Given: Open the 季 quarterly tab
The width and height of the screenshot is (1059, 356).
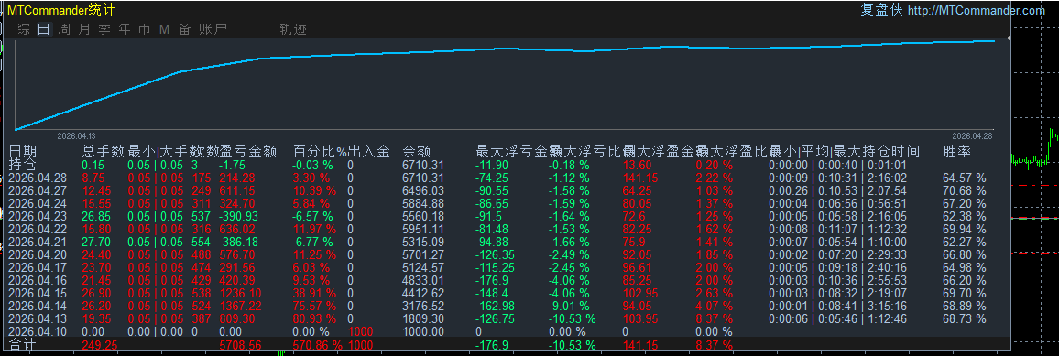Looking at the screenshot, I should point(104,29).
